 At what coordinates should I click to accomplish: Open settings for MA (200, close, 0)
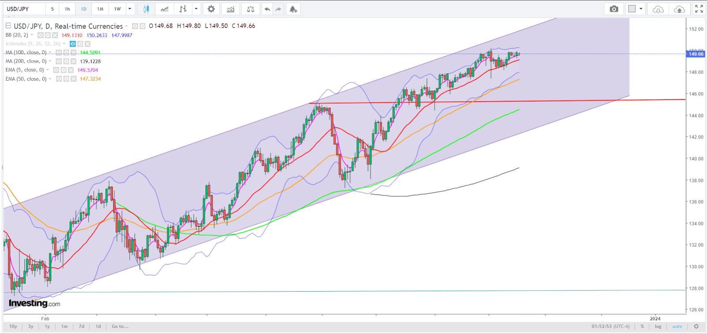pos(66,61)
